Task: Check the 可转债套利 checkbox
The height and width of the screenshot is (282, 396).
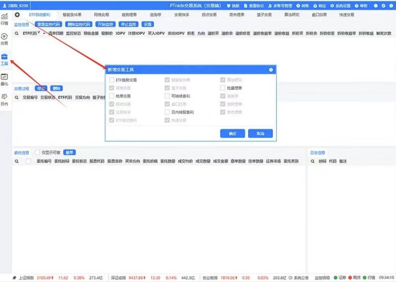Action: coord(167,96)
